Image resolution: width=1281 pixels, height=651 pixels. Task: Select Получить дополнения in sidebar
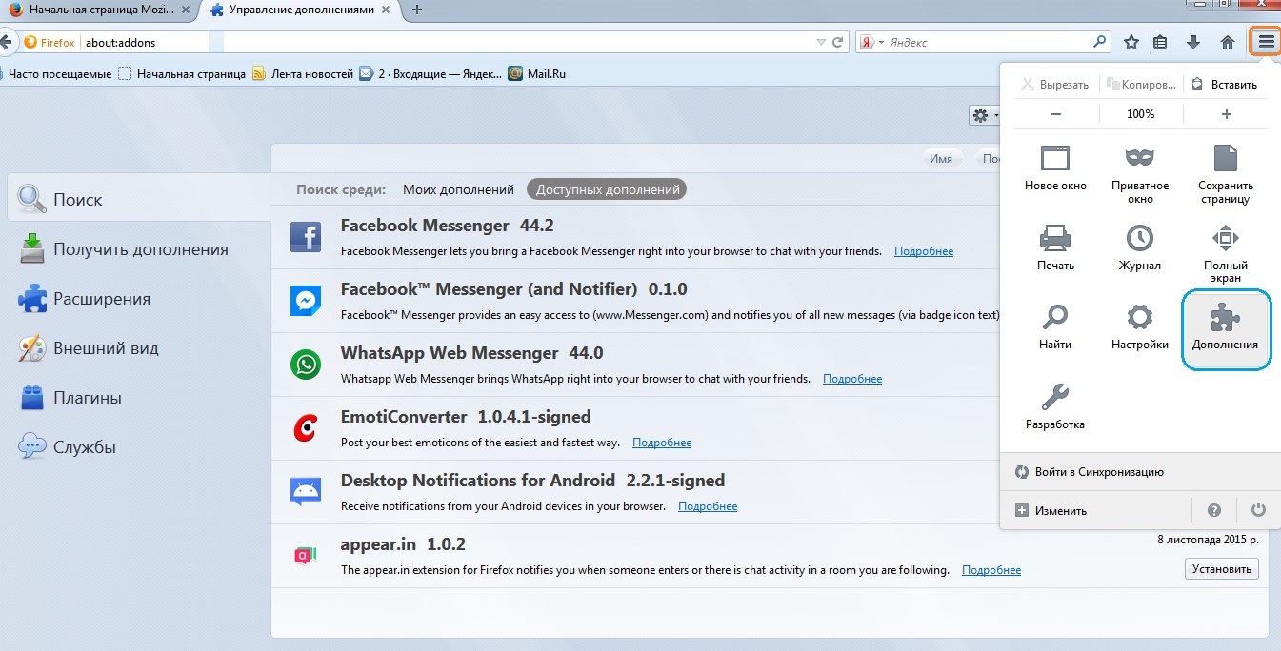click(x=139, y=249)
